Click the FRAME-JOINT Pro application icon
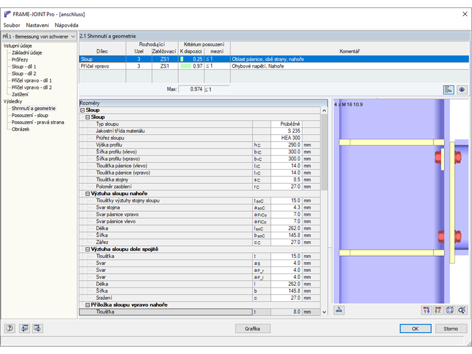472x354 pixels. click(7, 14)
